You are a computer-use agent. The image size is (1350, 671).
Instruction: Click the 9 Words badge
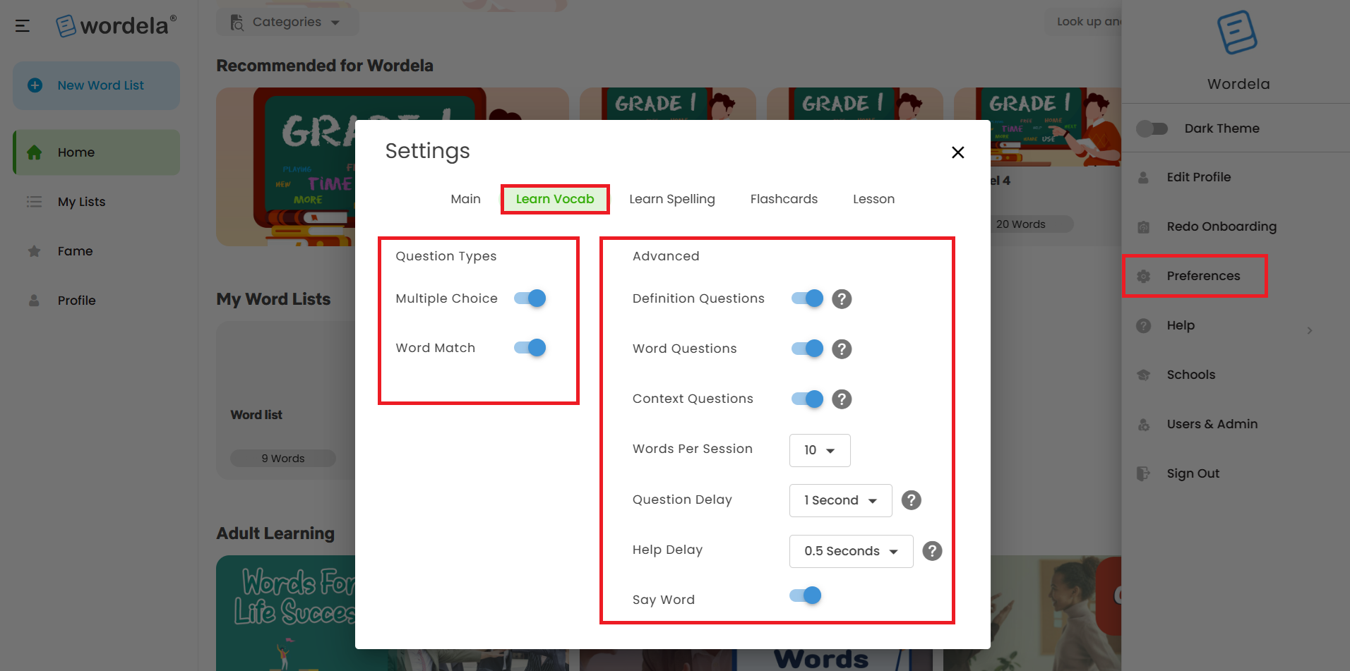coord(283,459)
